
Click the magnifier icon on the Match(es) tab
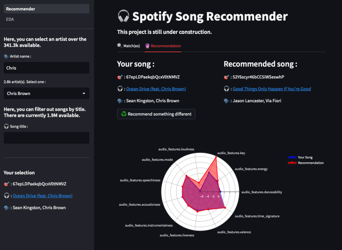click(119, 46)
